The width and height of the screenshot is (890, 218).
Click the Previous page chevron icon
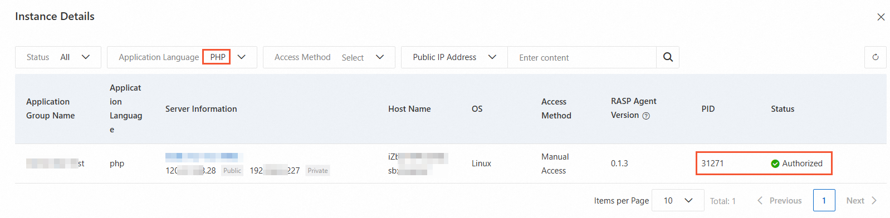coord(760,201)
